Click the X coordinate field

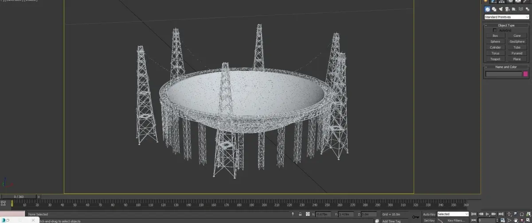[x=323, y=214]
